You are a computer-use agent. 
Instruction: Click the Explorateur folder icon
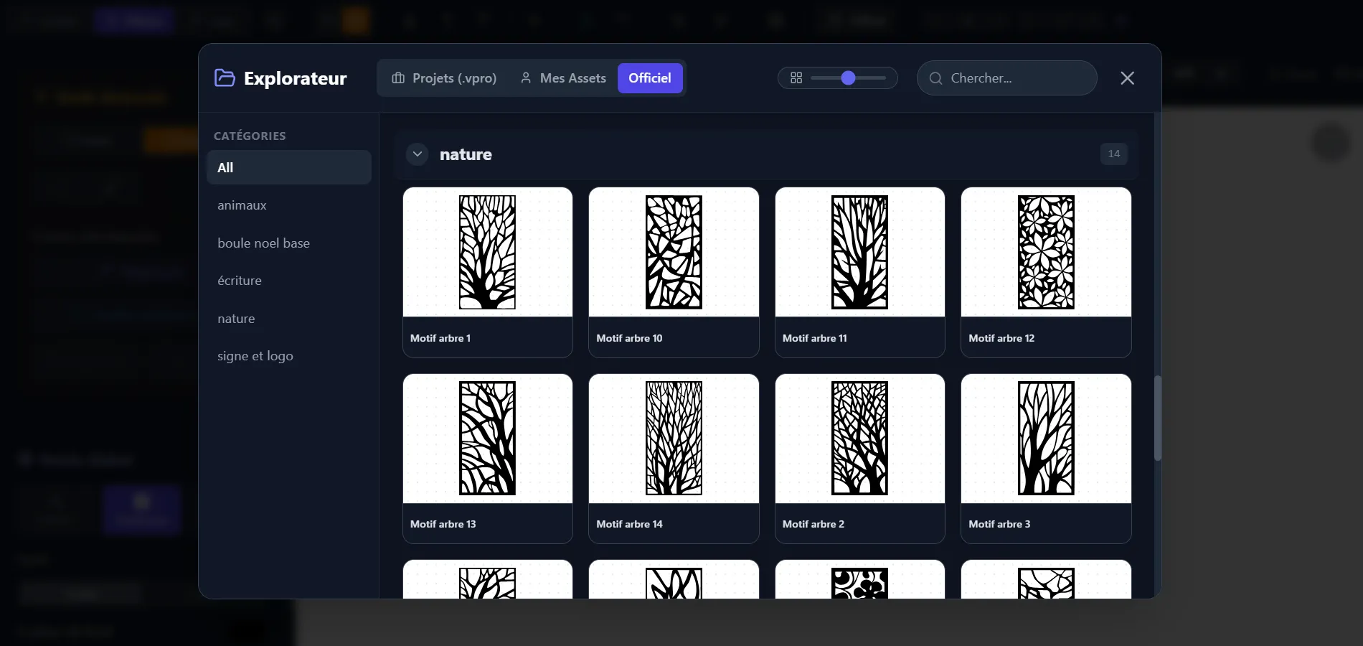click(x=225, y=78)
